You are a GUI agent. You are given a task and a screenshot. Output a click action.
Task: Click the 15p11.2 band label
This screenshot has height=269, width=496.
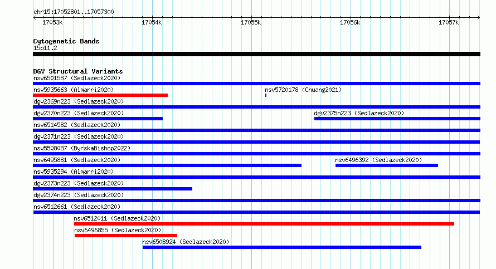click(45, 48)
